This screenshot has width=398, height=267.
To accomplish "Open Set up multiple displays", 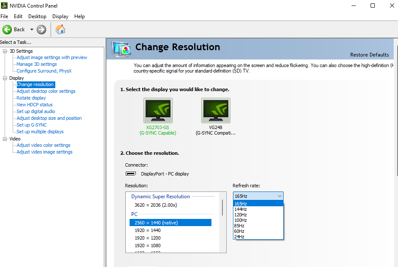I will 40,132.
